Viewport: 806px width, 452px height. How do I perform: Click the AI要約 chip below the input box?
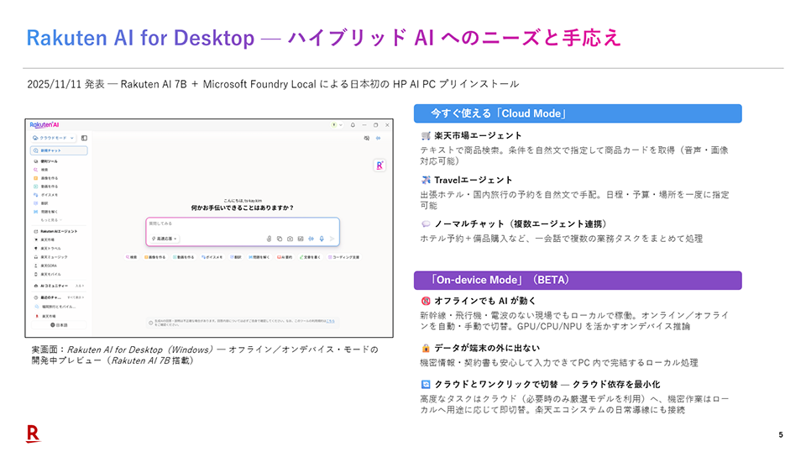[x=285, y=257]
